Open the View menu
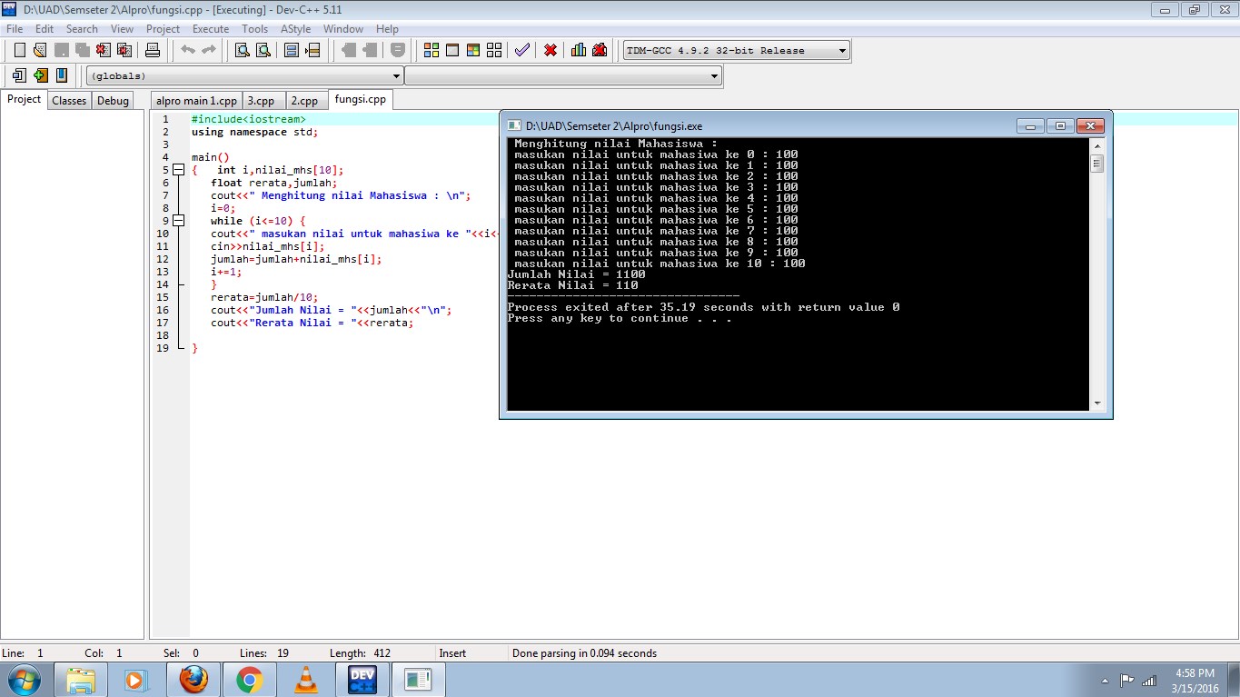 coord(122,29)
